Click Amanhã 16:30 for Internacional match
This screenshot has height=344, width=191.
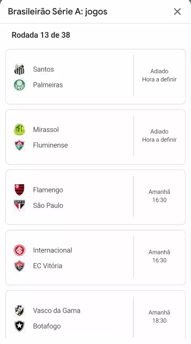(160, 256)
